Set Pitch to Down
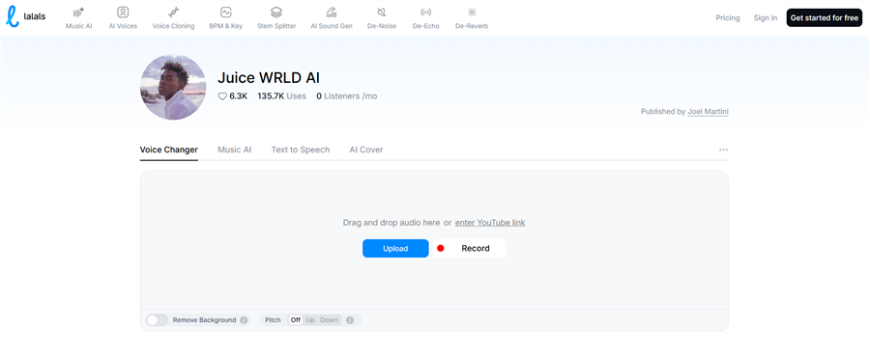The image size is (870, 355). click(x=329, y=320)
